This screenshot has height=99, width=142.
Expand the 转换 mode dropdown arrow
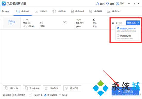point(139,23)
